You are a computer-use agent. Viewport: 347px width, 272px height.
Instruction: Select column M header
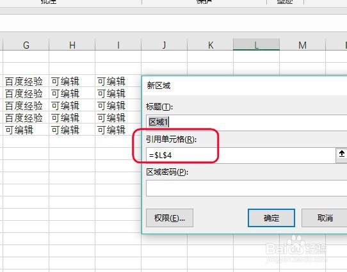pos(302,45)
